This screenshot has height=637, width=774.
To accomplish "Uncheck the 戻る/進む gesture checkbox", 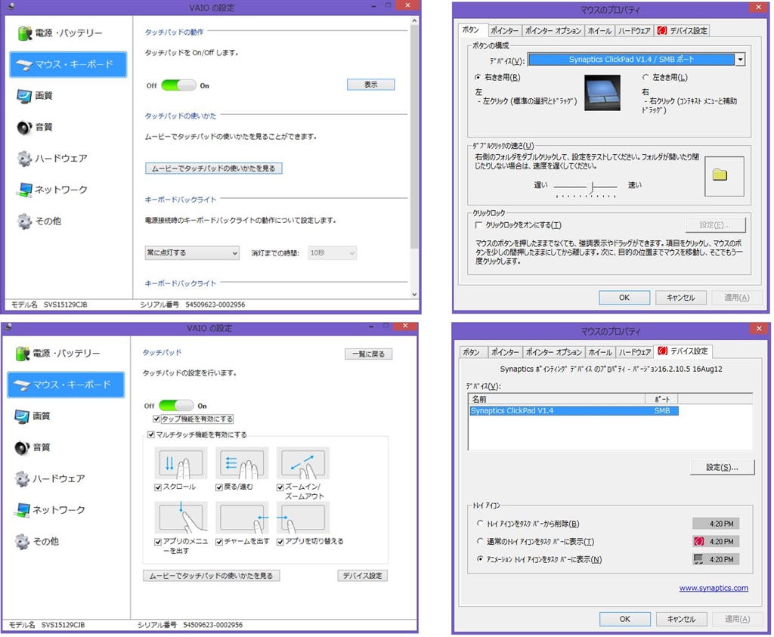I will [219, 487].
